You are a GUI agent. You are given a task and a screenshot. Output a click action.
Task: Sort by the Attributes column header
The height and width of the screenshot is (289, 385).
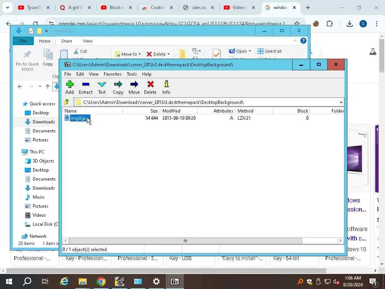point(217,111)
